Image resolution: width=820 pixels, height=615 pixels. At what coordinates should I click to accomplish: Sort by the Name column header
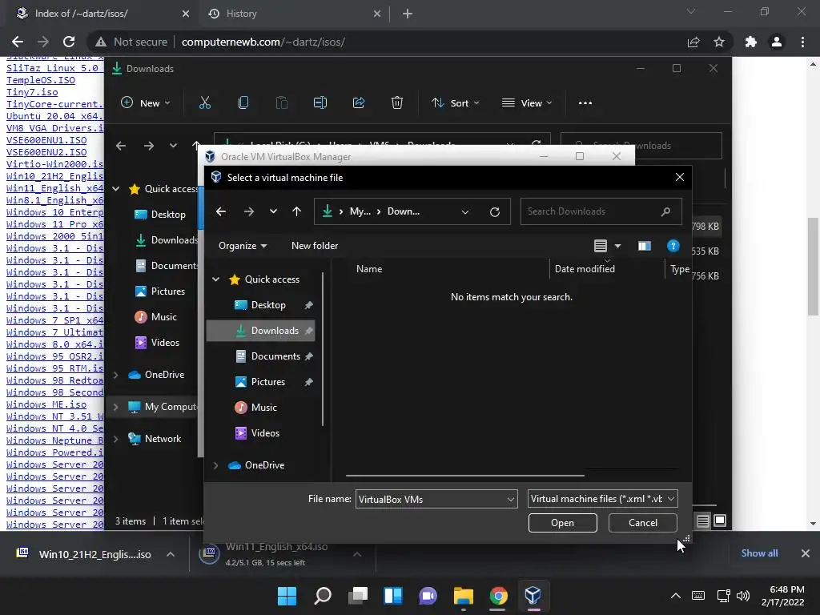coord(369,269)
